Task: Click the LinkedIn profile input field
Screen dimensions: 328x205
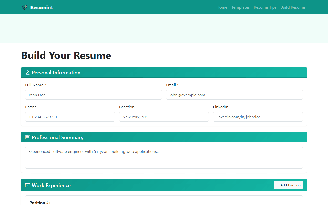Action: point(258,117)
